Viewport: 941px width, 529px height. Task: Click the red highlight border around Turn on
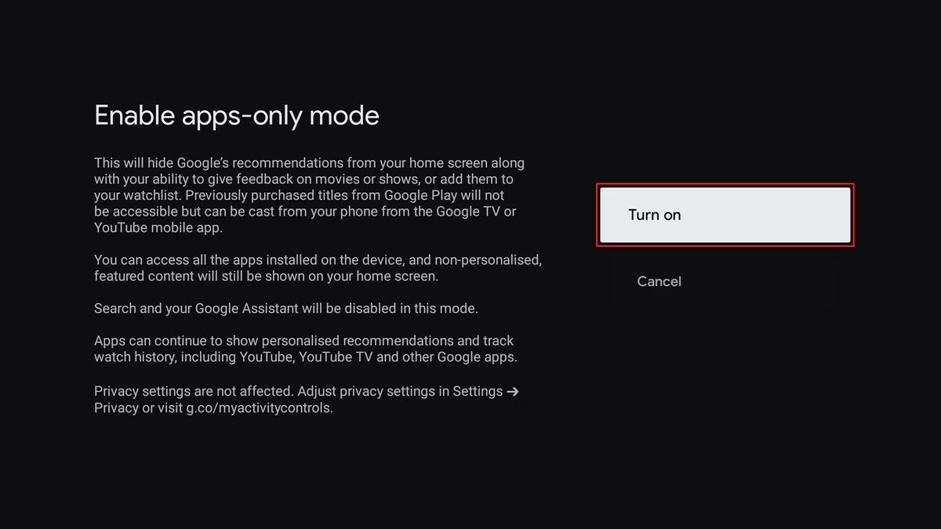(725, 186)
